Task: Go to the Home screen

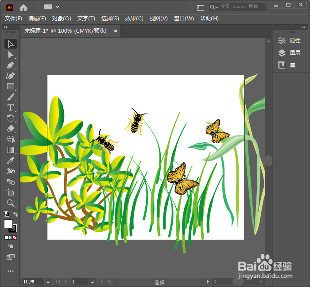Action: 23,8
